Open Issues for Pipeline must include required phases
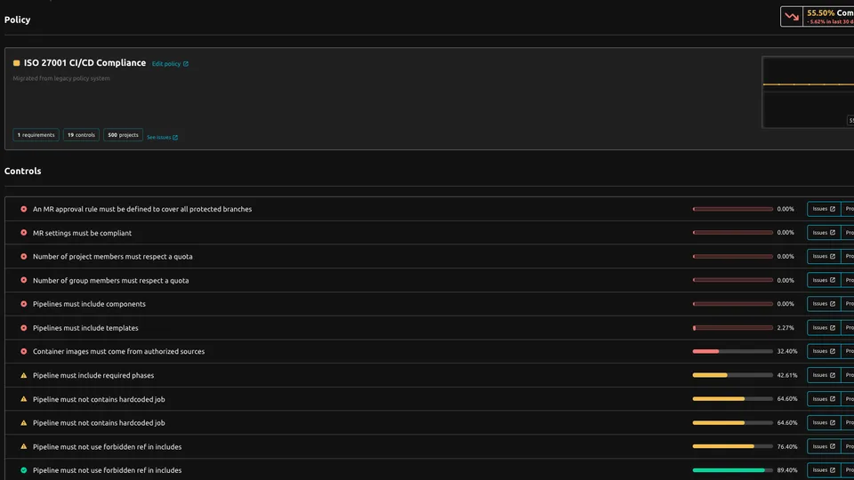Image resolution: width=854 pixels, height=480 pixels. (824, 375)
